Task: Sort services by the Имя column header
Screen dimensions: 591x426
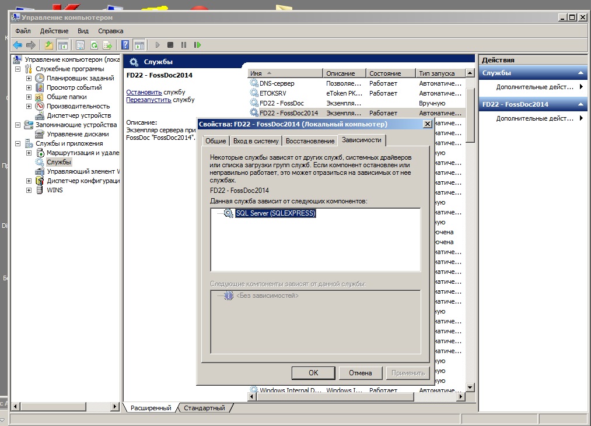Action: (x=285, y=73)
